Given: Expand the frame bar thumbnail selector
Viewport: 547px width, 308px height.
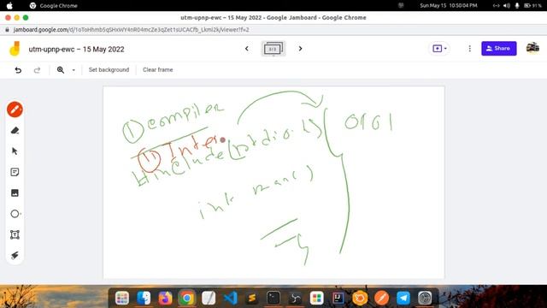Looking at the screenshot, I should click(x=273, y=49).
